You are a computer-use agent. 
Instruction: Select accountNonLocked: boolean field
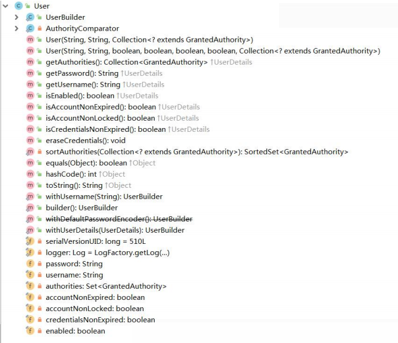95,309
